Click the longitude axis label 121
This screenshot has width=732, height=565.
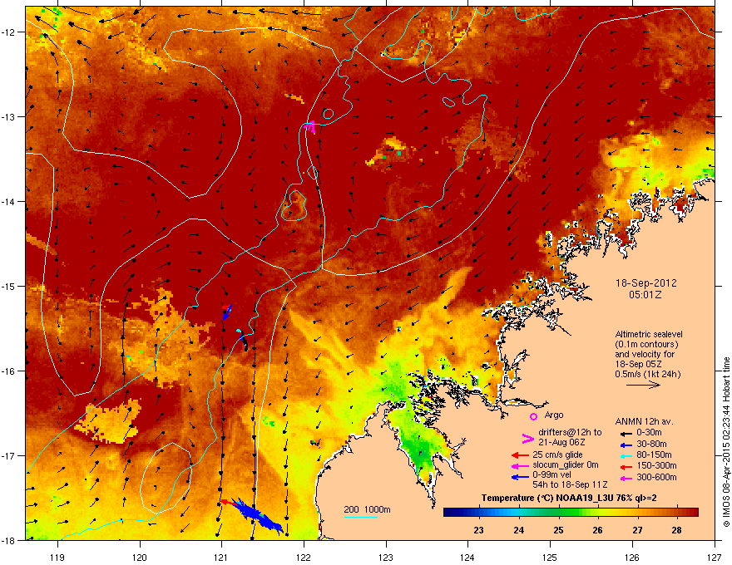pos(221,558)
